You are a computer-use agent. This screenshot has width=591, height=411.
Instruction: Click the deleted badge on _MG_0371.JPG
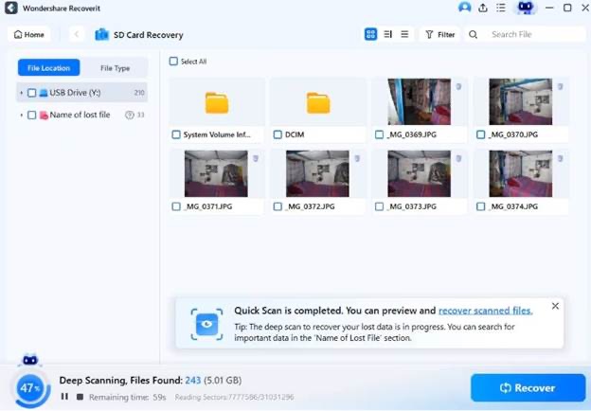click(x=256, y=158)
